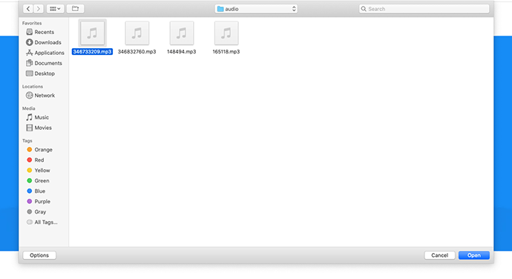This screenshot has height=279, width=512.
Task: Click the Network globe icon
Action: tap(30, 96)
